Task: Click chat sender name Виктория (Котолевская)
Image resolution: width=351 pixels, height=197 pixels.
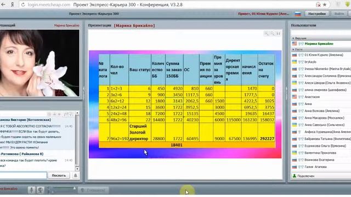Action: tap(25, 120)
